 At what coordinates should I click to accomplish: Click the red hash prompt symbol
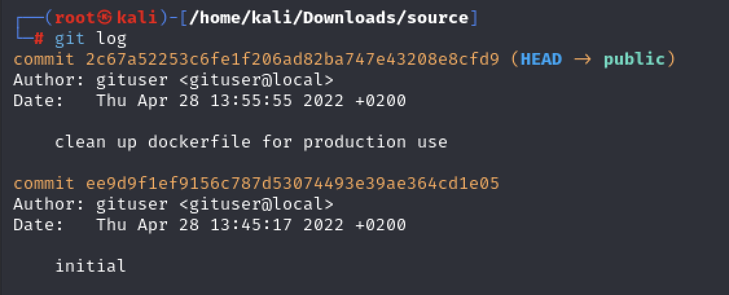click(39, 39)
